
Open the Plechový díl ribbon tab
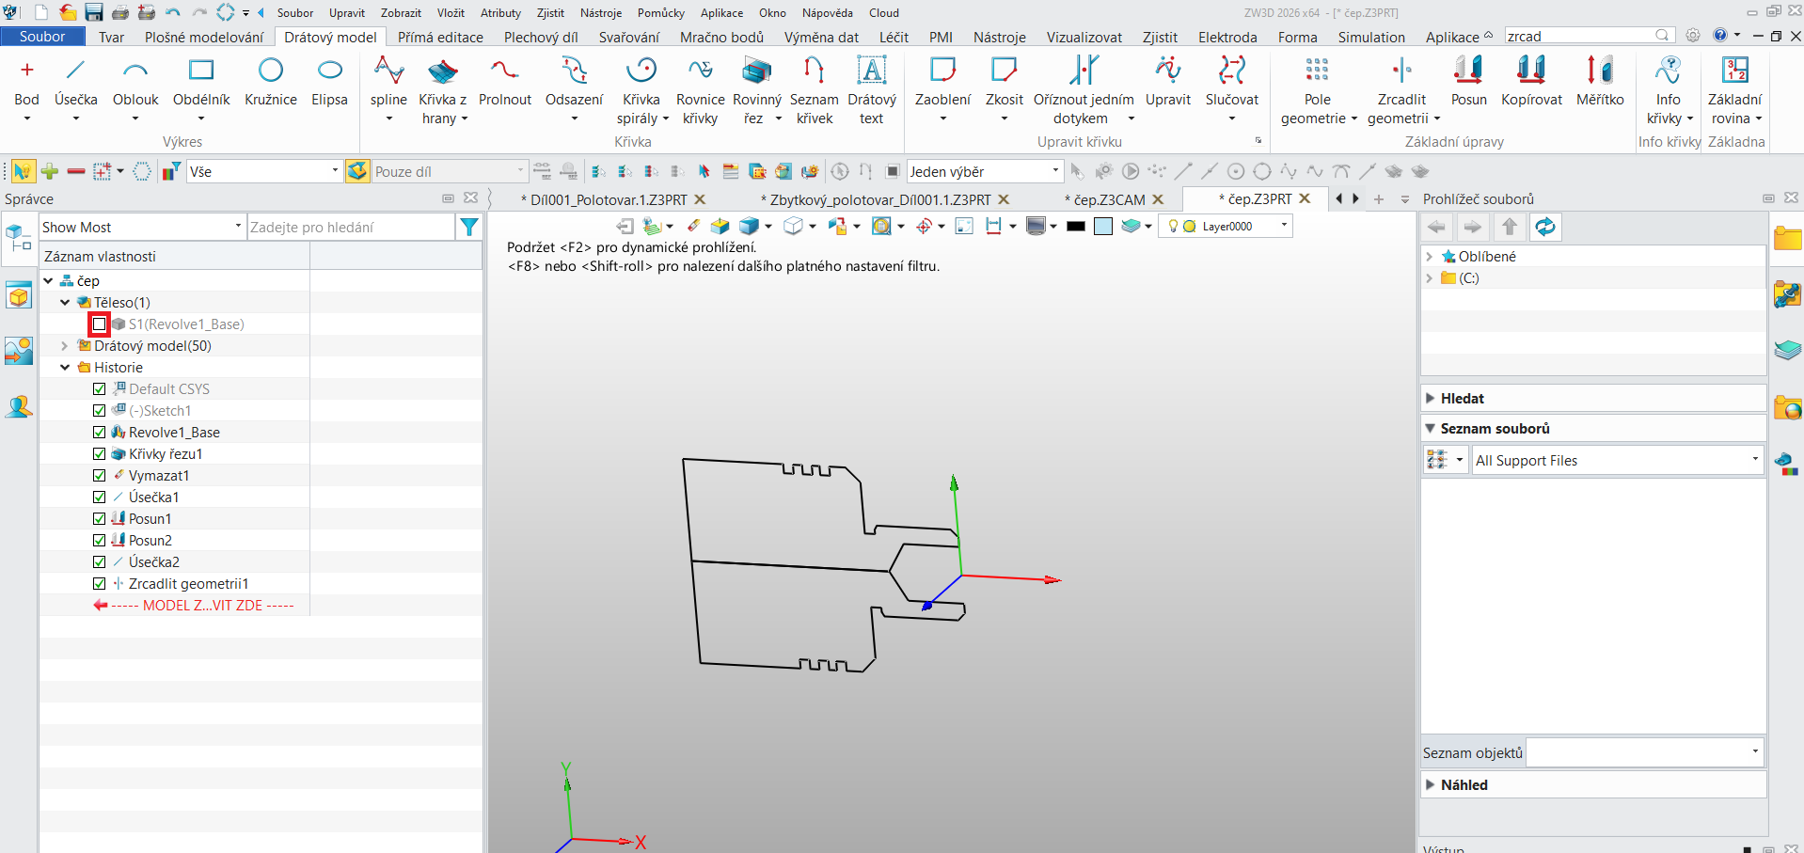pos(541,37)
